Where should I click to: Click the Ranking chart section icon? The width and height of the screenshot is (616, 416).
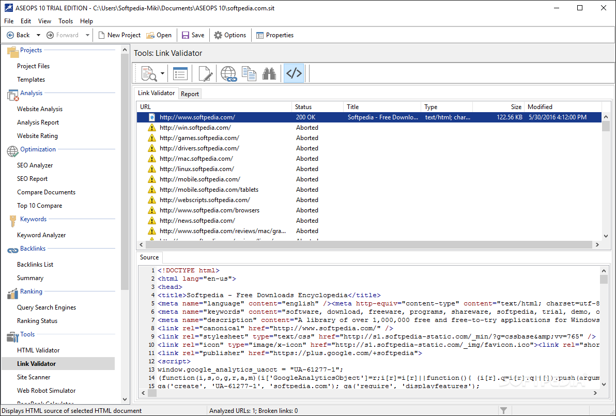[12, 294]
